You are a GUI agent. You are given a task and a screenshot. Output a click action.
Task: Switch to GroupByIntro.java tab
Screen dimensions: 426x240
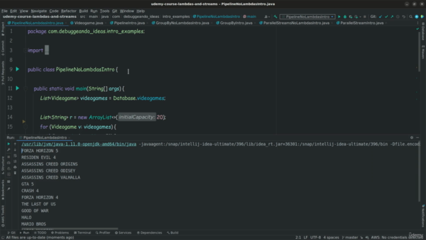click(x=234, y=23)
